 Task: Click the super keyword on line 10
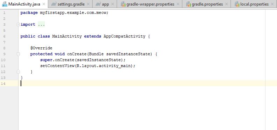pos(46,60)
